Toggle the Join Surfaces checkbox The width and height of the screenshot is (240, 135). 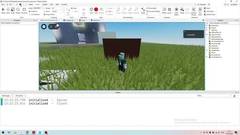click(x=30, y=15)
